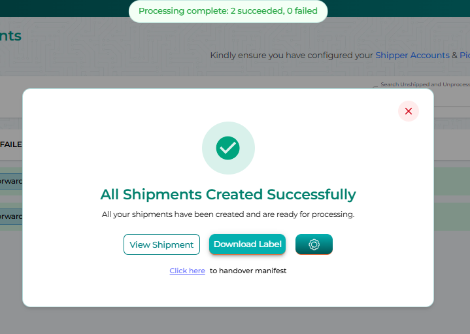Click the first green-highlighted shipment row
The image size is (470, 334).
click(451, 181)
